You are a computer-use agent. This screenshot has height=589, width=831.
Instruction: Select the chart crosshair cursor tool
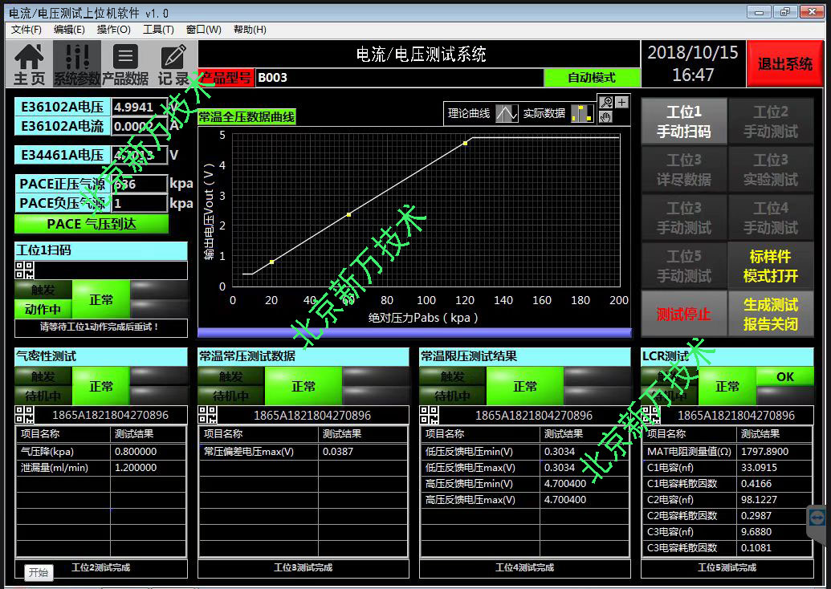[x=622, y=102]
